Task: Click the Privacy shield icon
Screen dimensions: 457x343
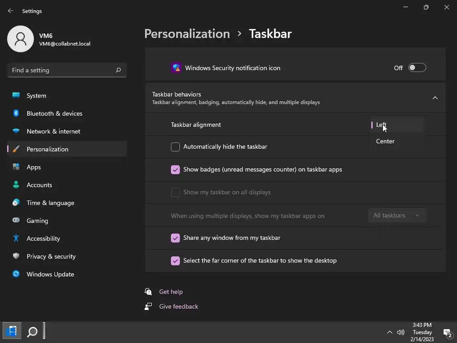Action: click(x=16, y=256)
